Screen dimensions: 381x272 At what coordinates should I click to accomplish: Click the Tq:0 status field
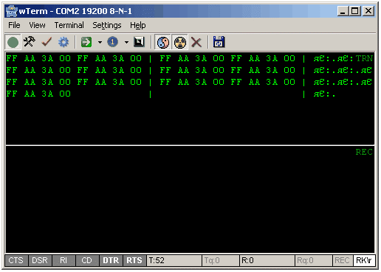coord(221,260)
